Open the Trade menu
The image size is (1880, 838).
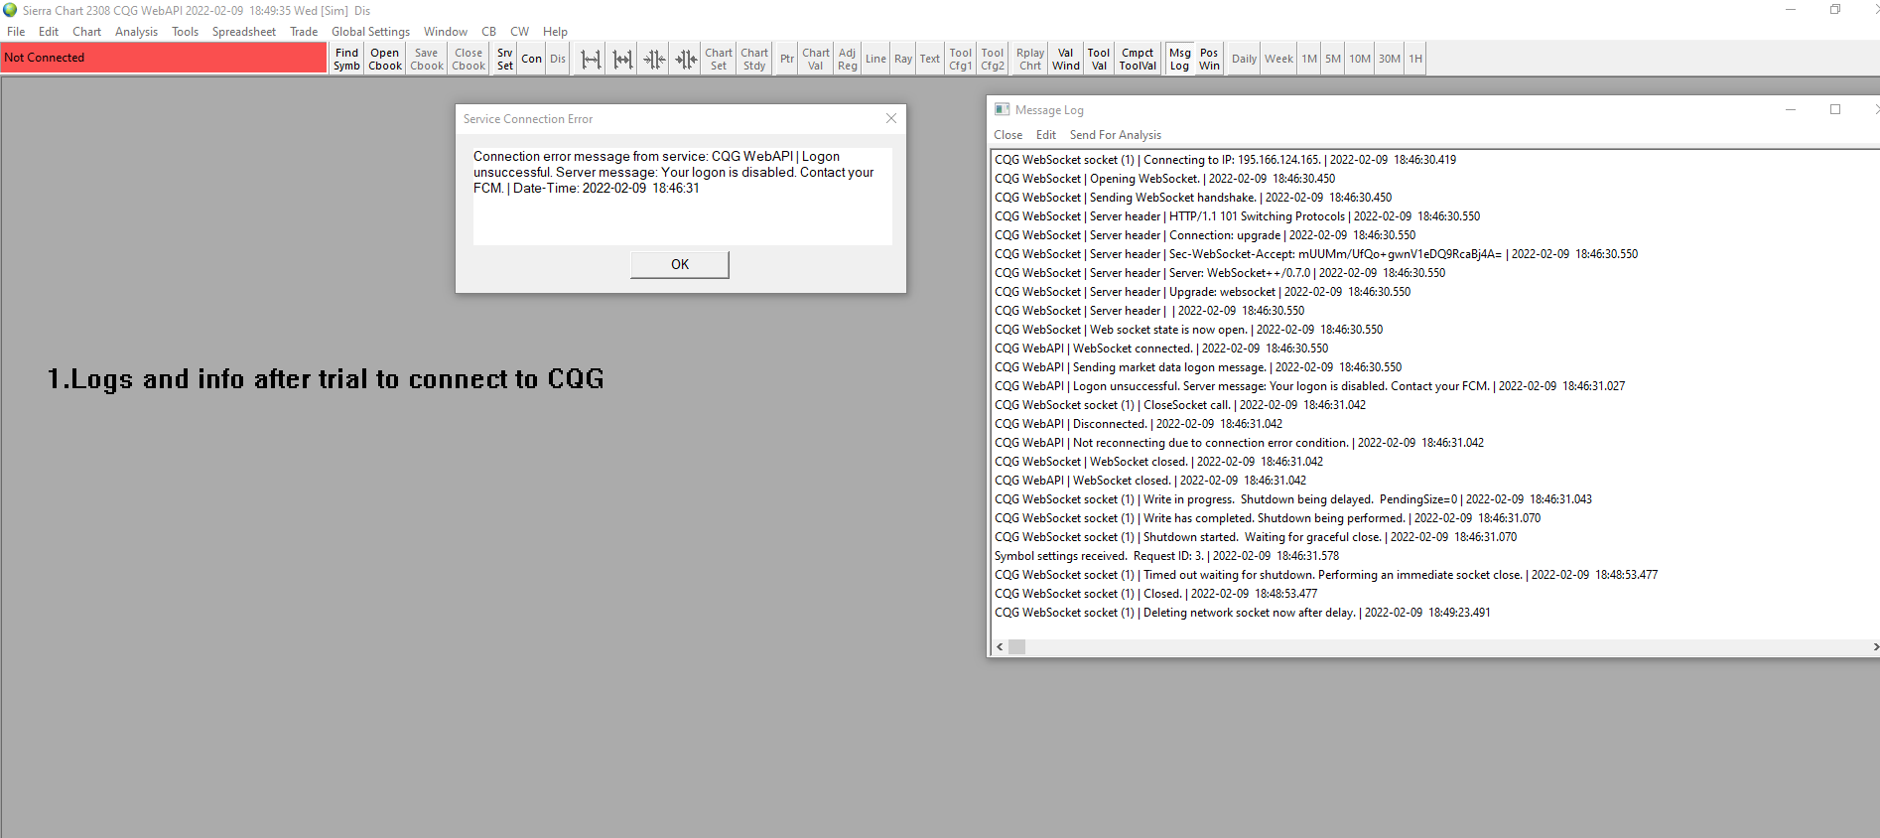coord(304,32)
